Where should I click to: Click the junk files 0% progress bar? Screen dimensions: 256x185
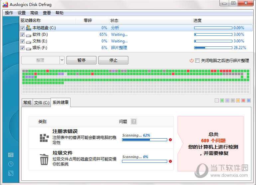[145, 161]
